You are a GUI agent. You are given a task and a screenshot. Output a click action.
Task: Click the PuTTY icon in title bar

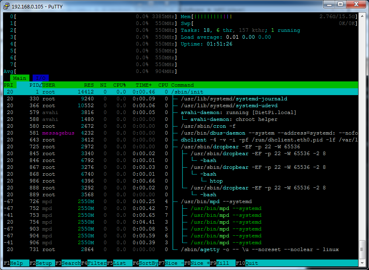(5, 4)
